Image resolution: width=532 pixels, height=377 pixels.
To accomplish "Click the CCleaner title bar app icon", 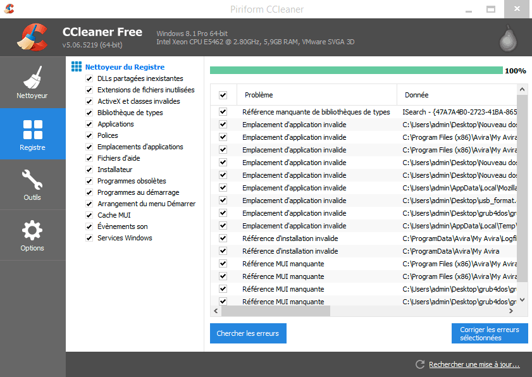I will pos(9,8).
